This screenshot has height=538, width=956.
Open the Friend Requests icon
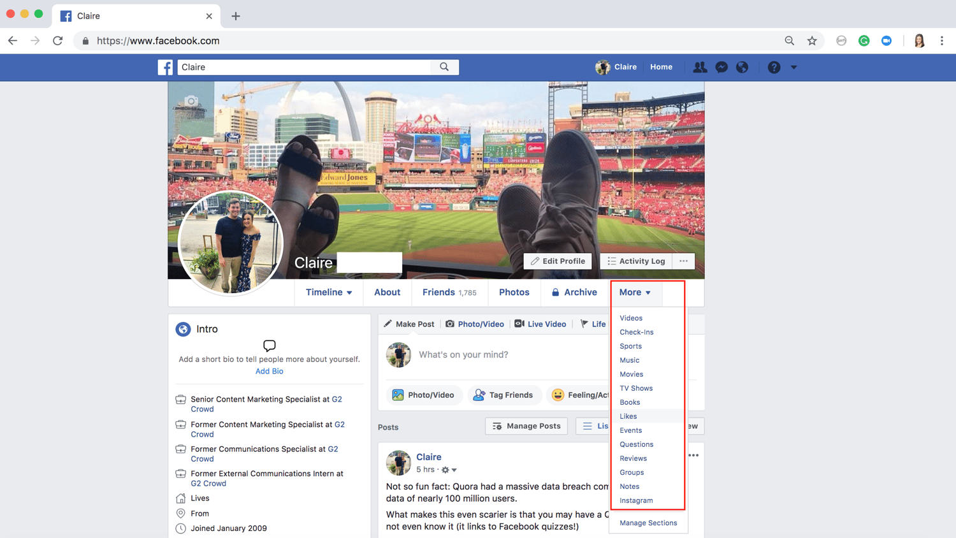point(700,67)
